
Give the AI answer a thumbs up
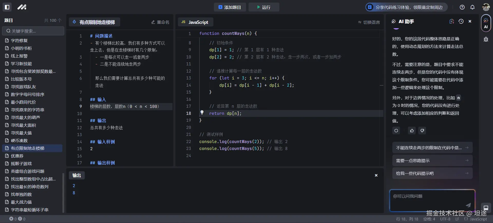click(412, 131)
